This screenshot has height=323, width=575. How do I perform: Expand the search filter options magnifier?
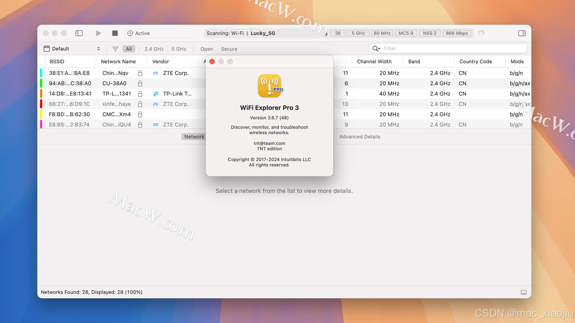(x=376, y=48)
